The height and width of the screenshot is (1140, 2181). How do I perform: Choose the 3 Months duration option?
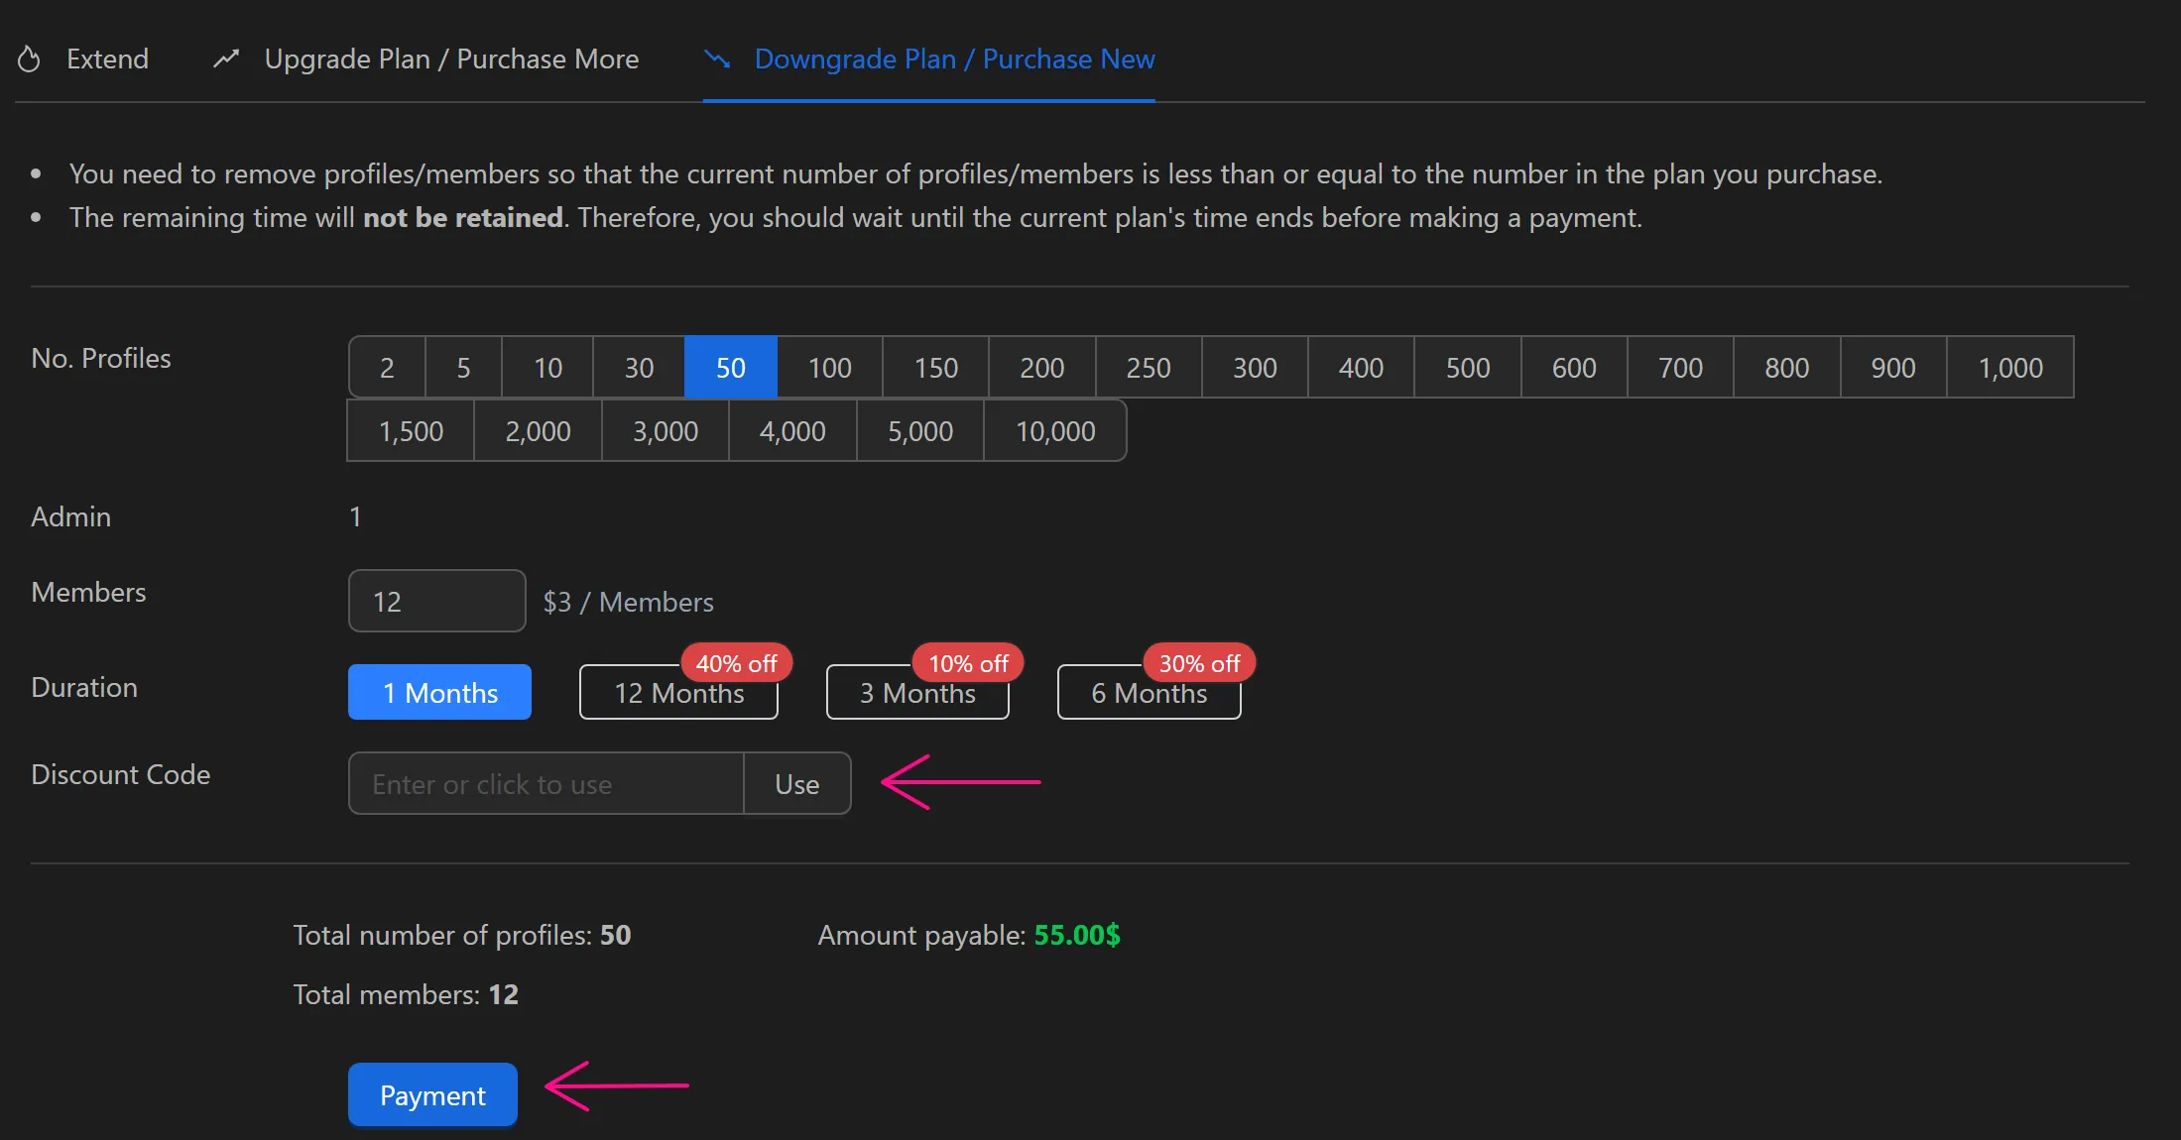point(917,693)
